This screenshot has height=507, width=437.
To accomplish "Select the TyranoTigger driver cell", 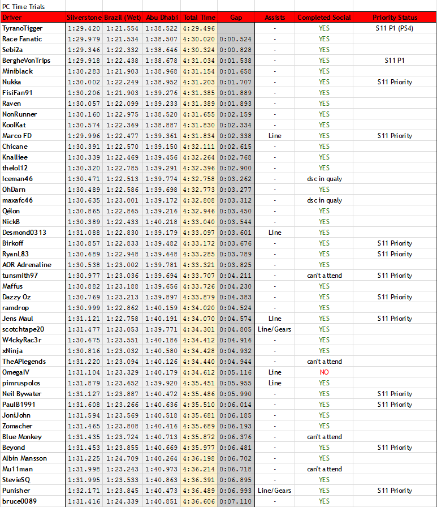I will [x=33, y=28].
